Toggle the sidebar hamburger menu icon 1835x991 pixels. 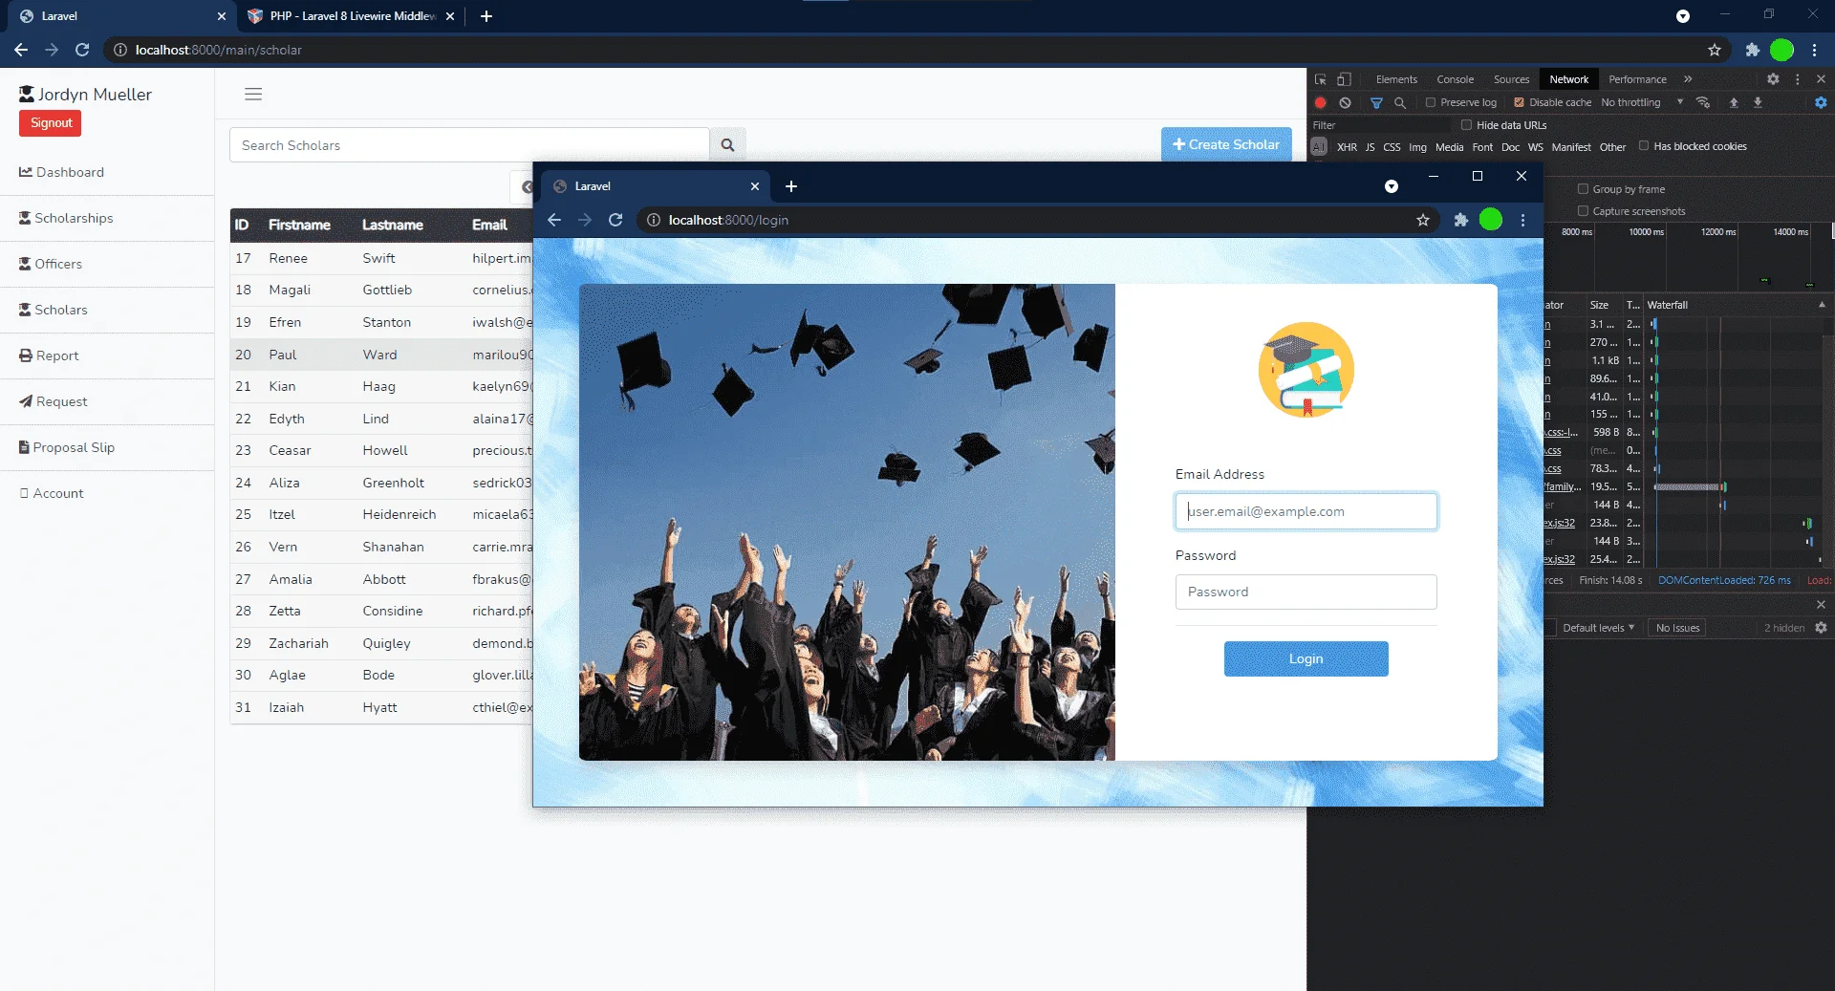pyautogui.click(x=253, y=94)
